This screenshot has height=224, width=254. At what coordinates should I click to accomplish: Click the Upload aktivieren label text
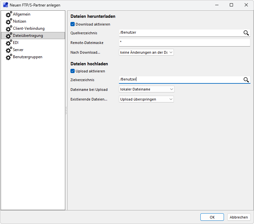[x=90, y=71]
